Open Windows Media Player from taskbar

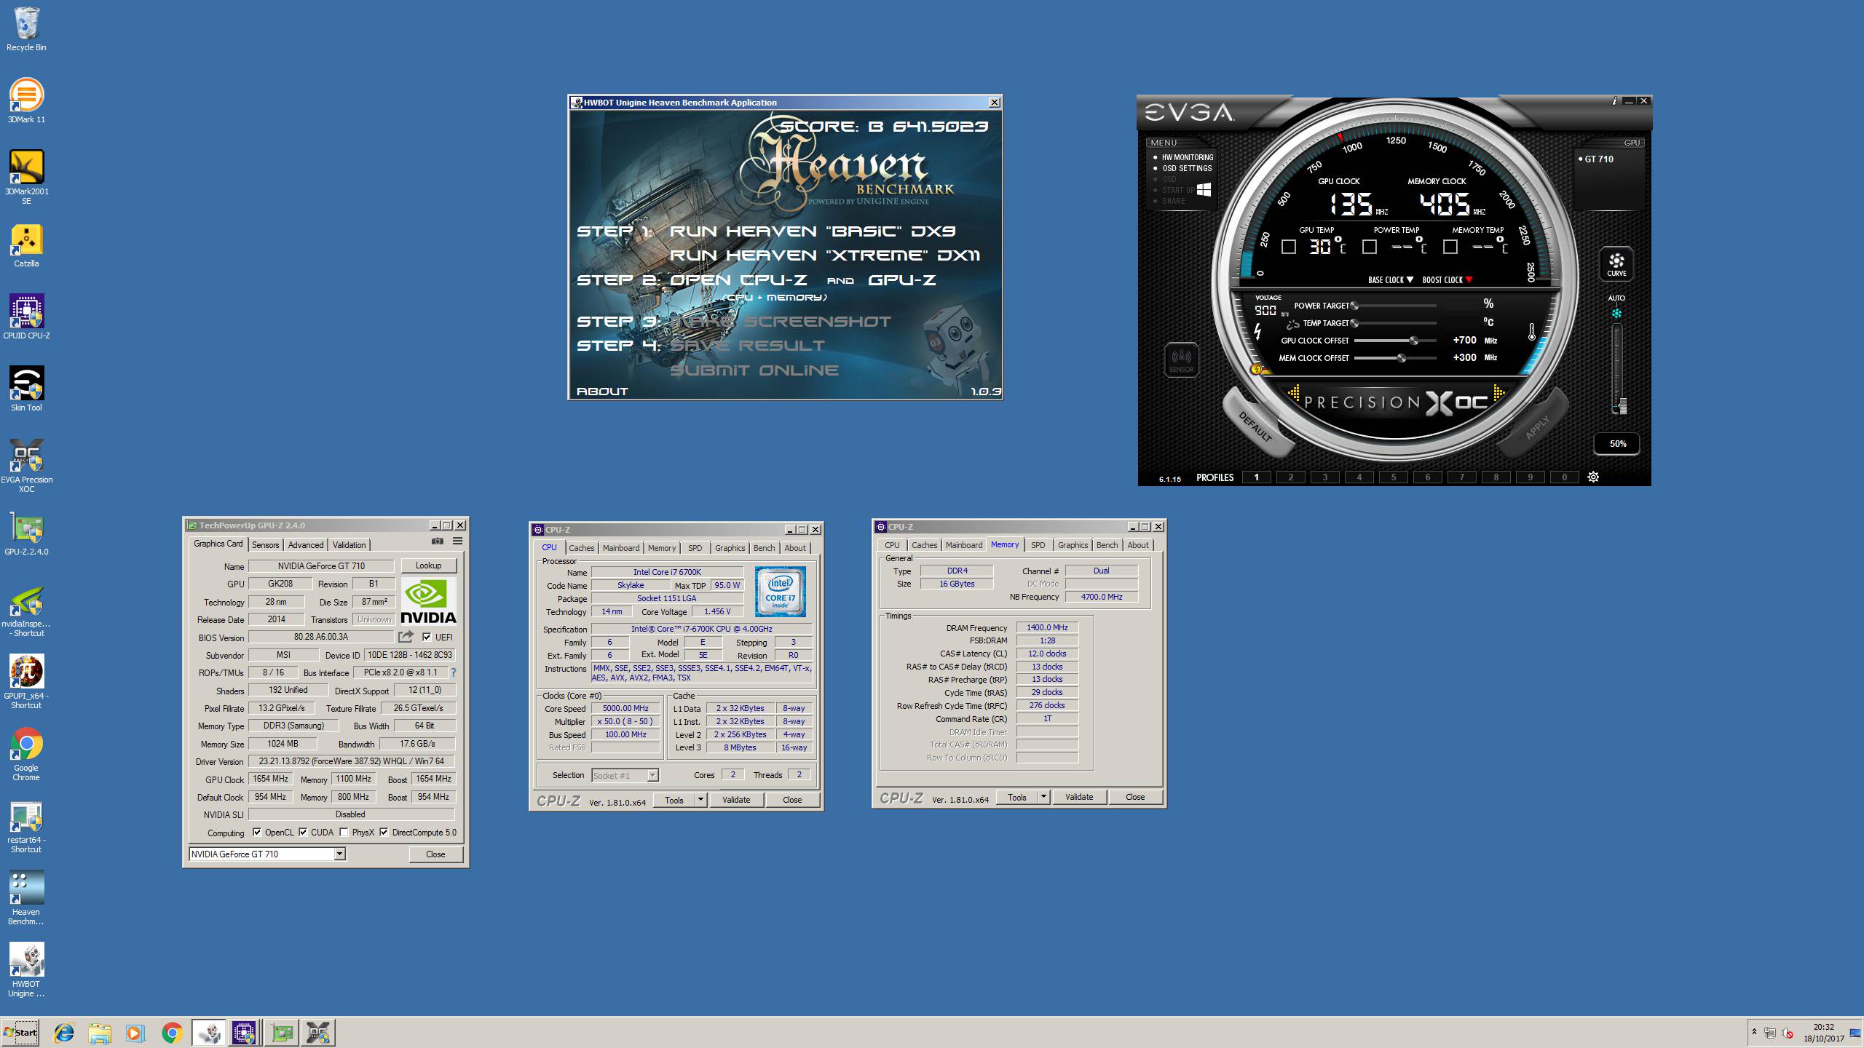pos(135,1032)
